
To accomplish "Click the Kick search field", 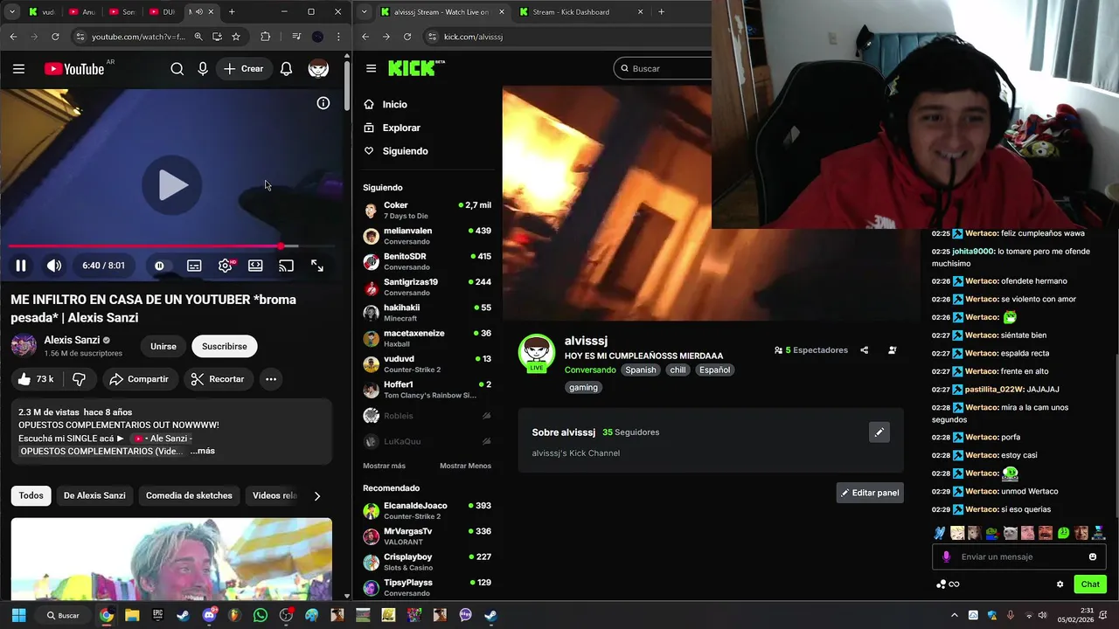I will tap(663, 68).
